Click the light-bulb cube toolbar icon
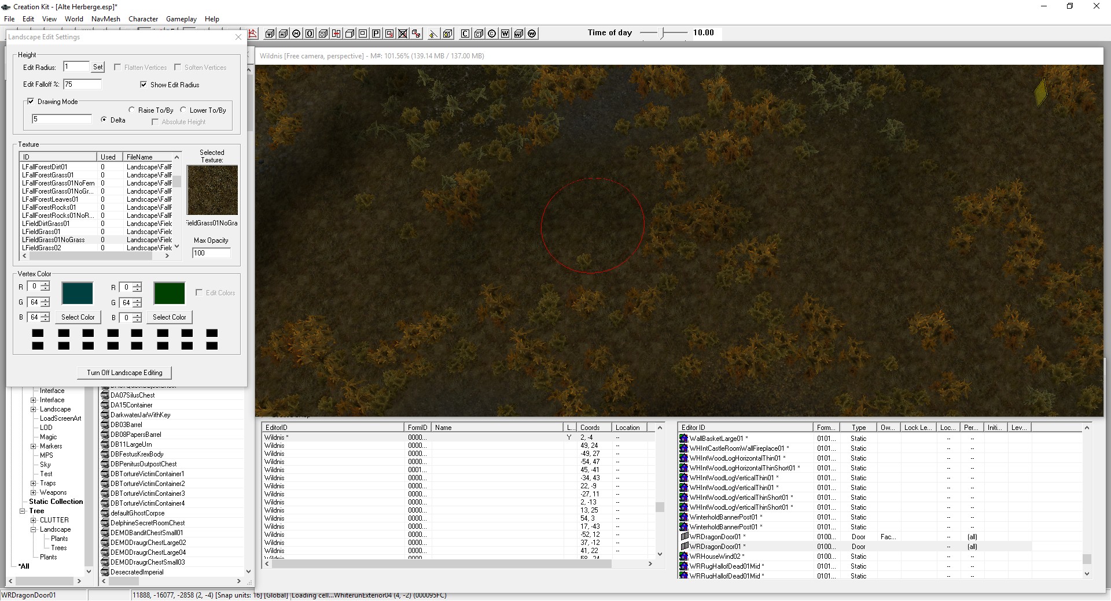The height and width of the screenshot is (601, 1111). coord(447,34)
